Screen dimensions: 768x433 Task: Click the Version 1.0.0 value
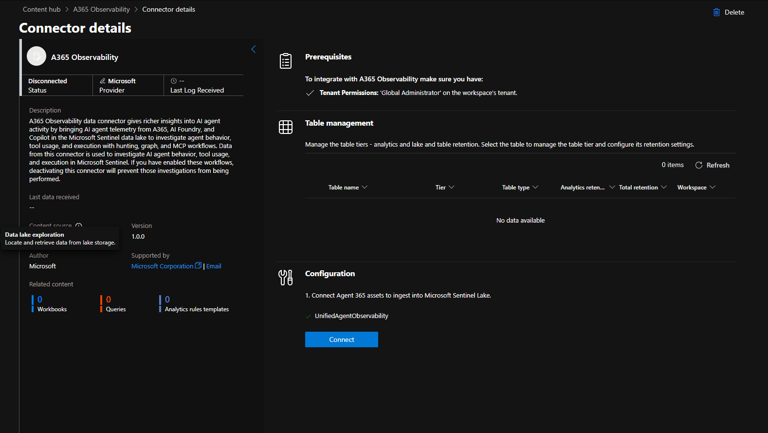pos(138,236)
